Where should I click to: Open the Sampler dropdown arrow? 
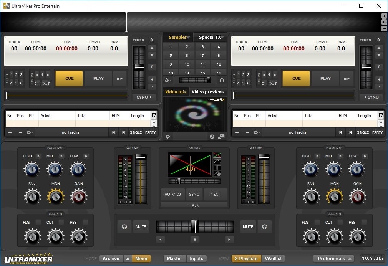[x=189, y=38]
